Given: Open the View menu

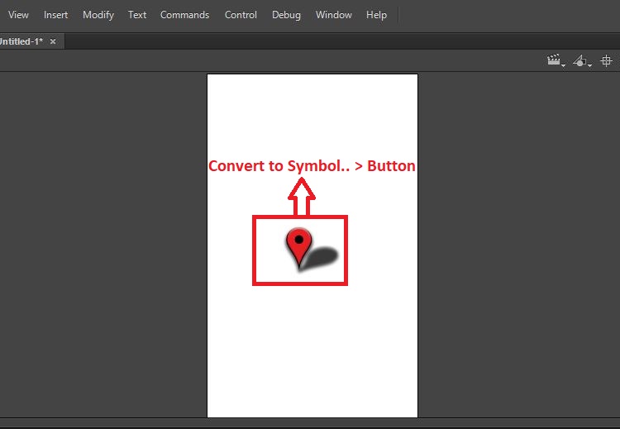Looking at the screenshot, I should coord(18,15).
